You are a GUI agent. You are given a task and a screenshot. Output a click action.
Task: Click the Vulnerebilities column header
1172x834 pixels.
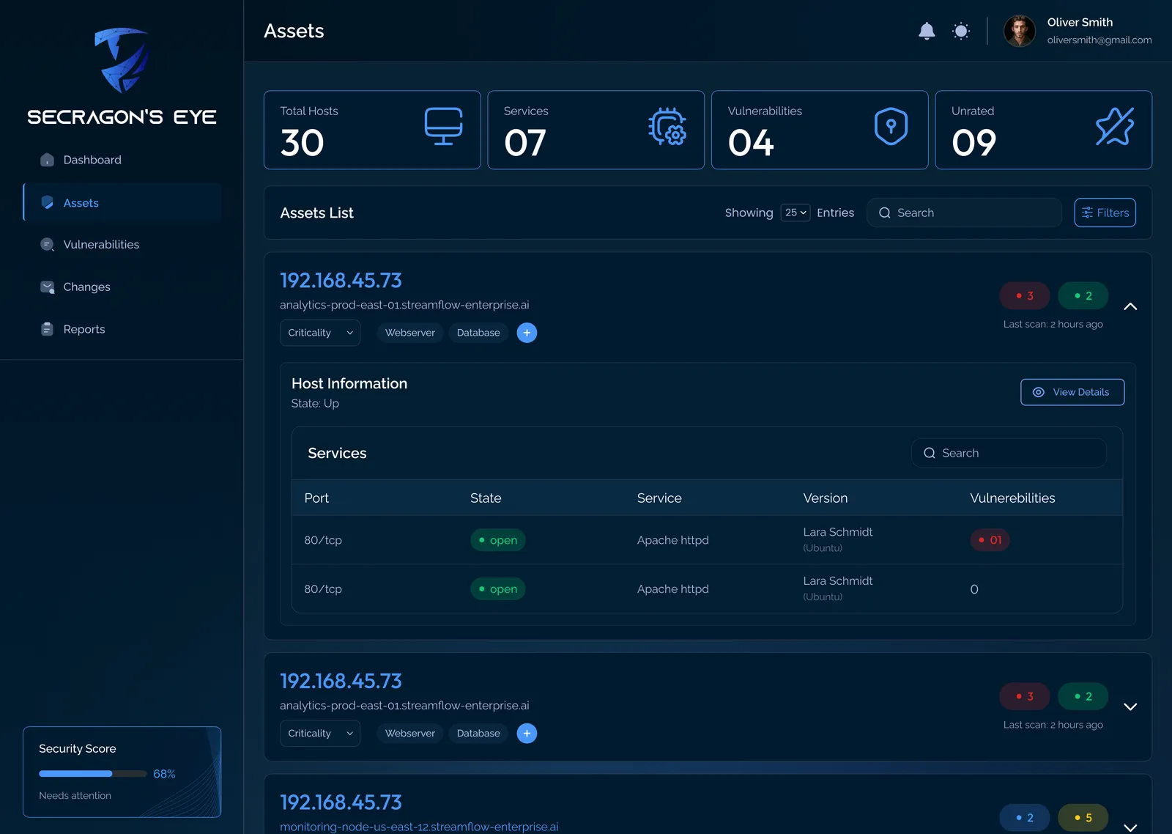1012,498
